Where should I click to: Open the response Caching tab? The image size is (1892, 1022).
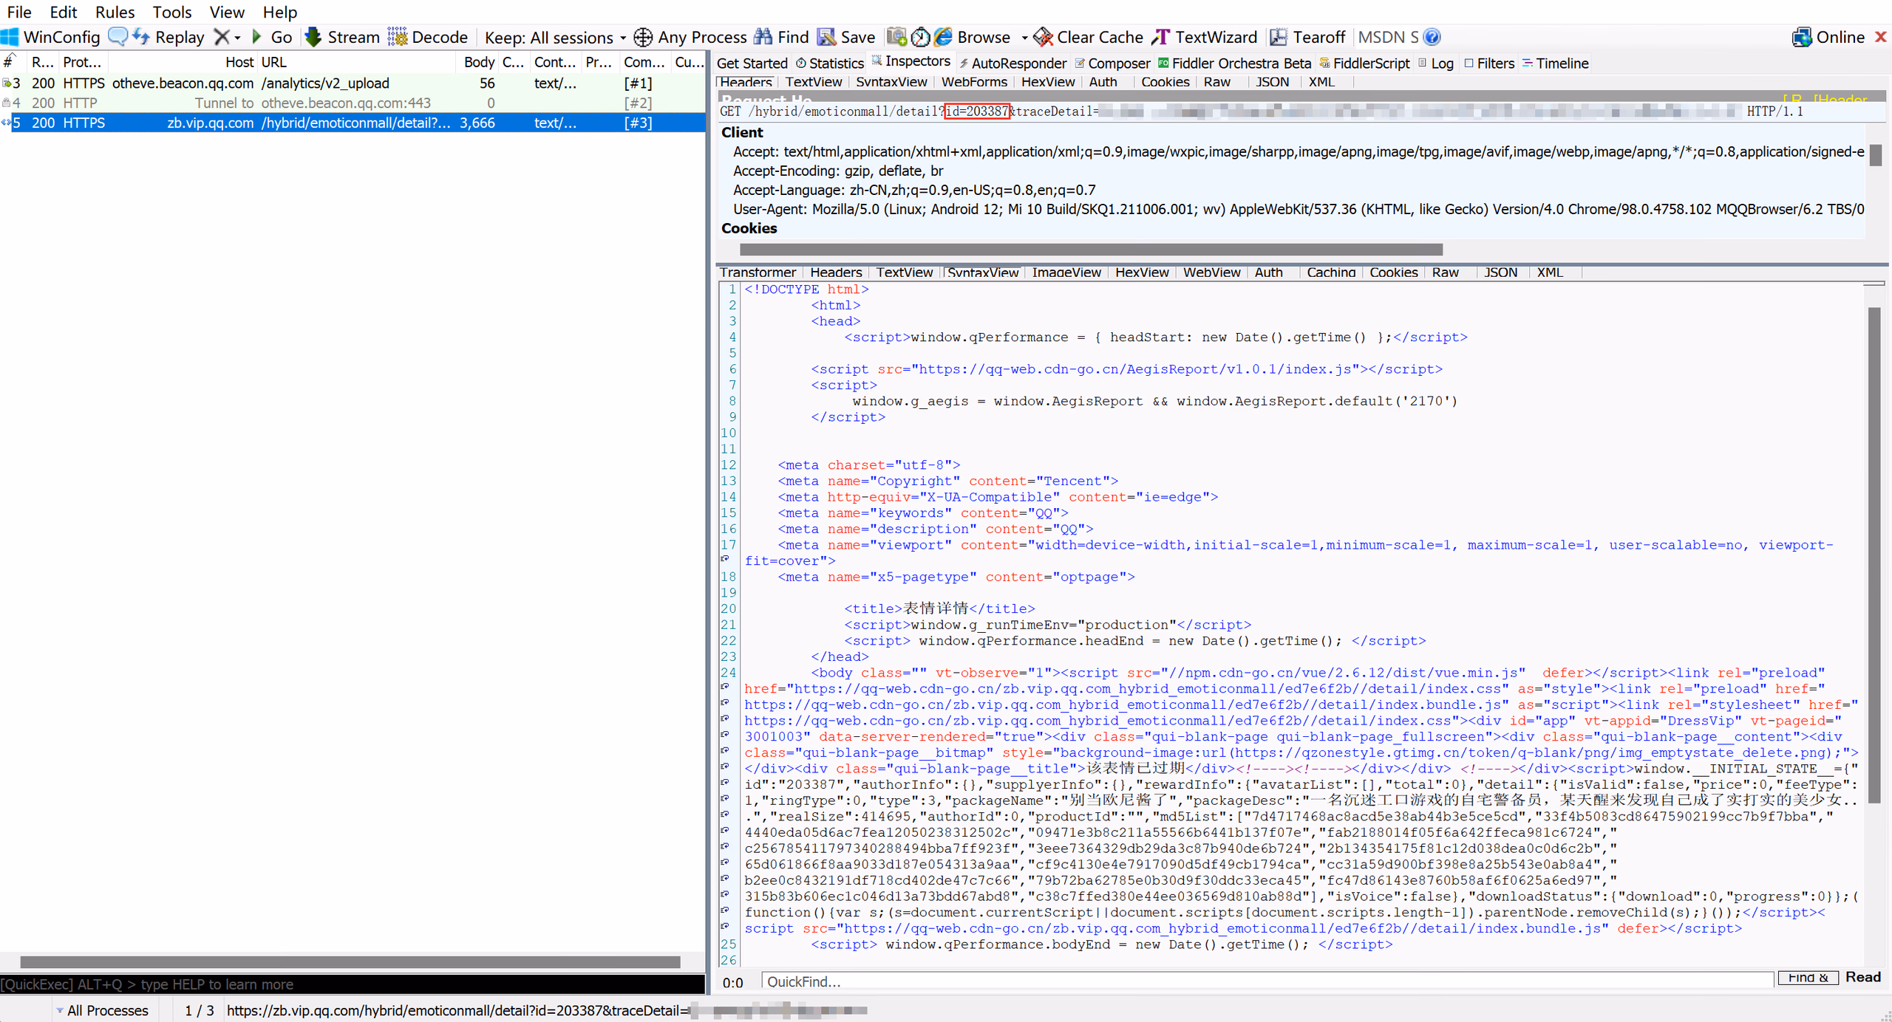click(1330, 272)
